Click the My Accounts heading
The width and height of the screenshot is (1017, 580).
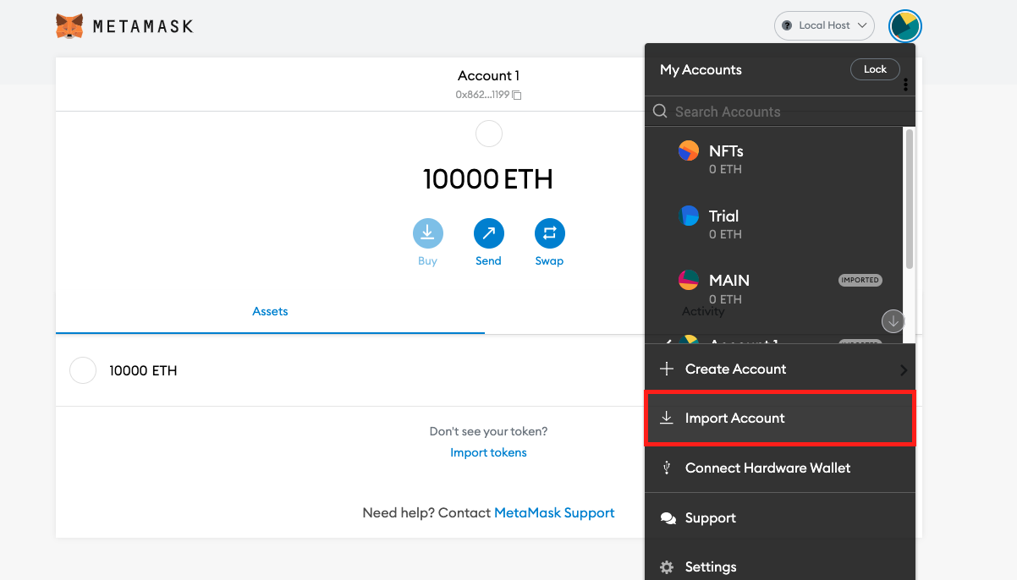coord(701,70)
